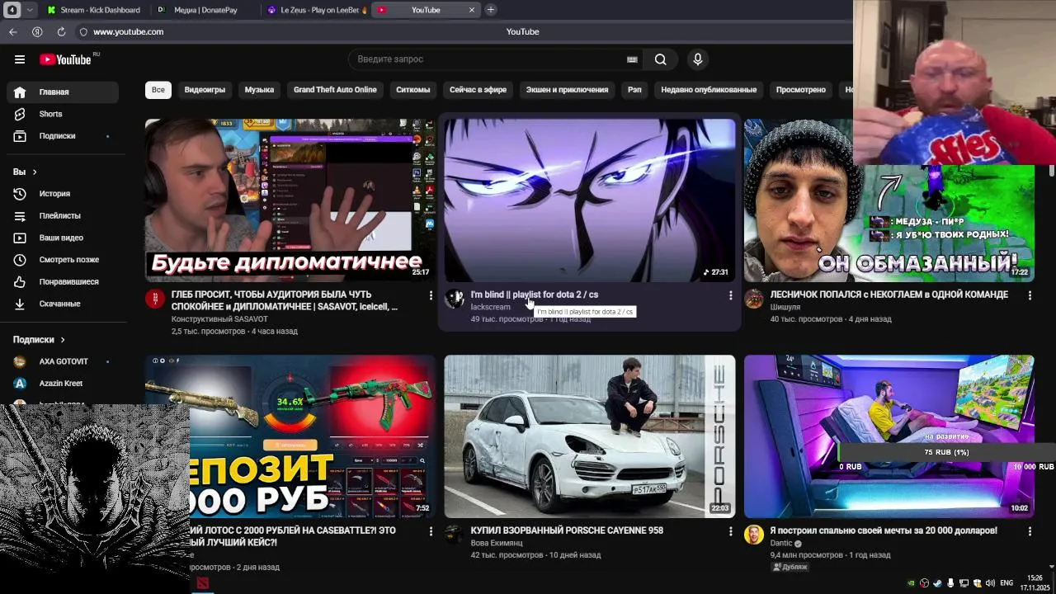Switch ENG input language in tray

pyautogui.click(x=1006, y=583)
